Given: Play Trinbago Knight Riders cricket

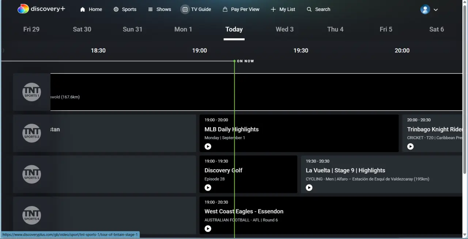Looking at the screenshot, I should [411, 147].
